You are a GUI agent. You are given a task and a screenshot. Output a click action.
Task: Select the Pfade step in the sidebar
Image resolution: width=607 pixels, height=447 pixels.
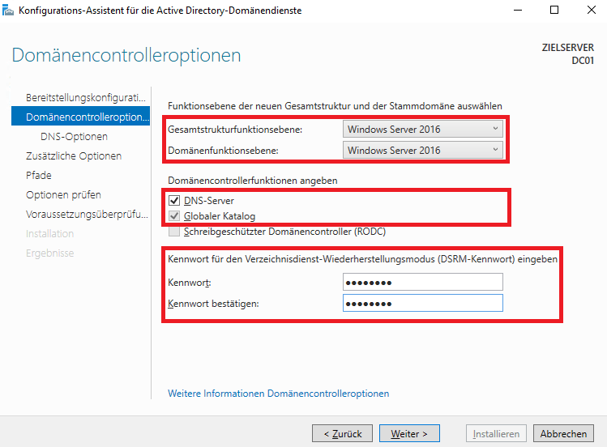tap(39, 175)
